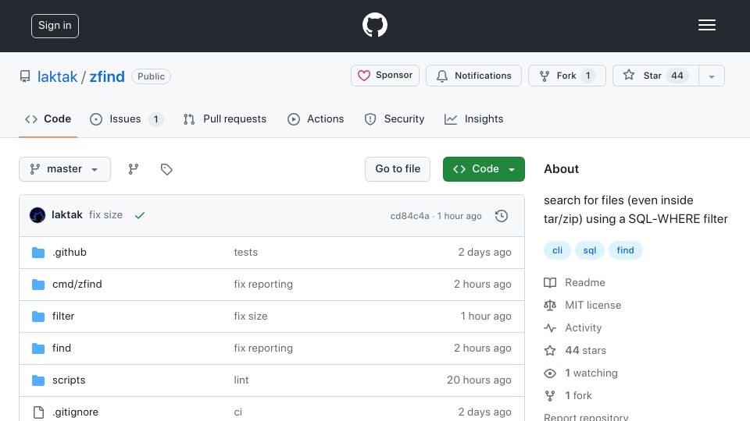This screenshot has height=421, width=750.
Task: Open the 'tests' commit message
Action: (x=246, y=252)
